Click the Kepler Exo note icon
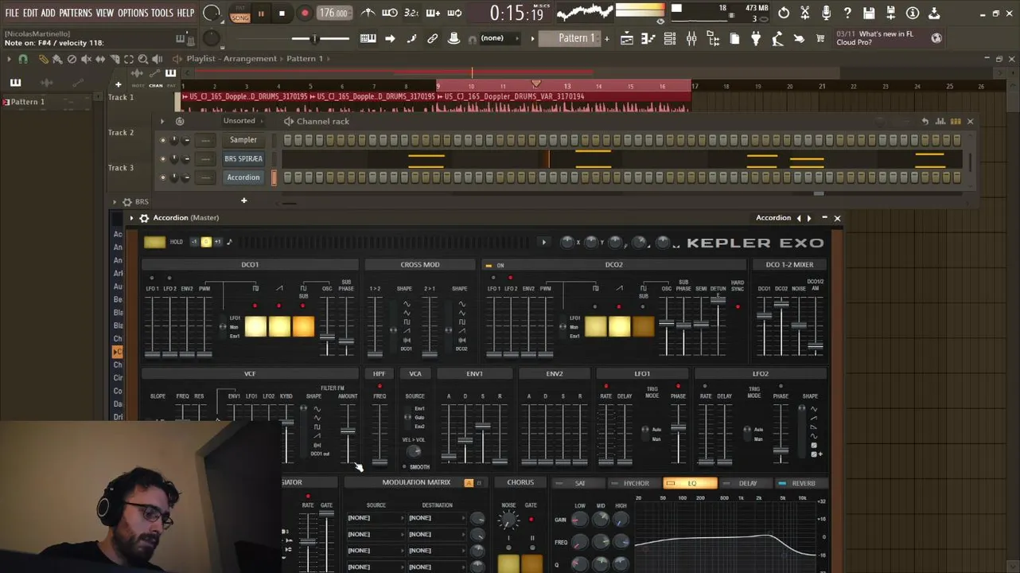 pyautogui.click(x=229, y=242)
